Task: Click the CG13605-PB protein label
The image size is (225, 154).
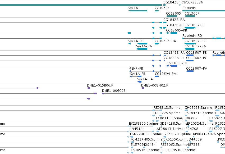Action: [177, 63]
